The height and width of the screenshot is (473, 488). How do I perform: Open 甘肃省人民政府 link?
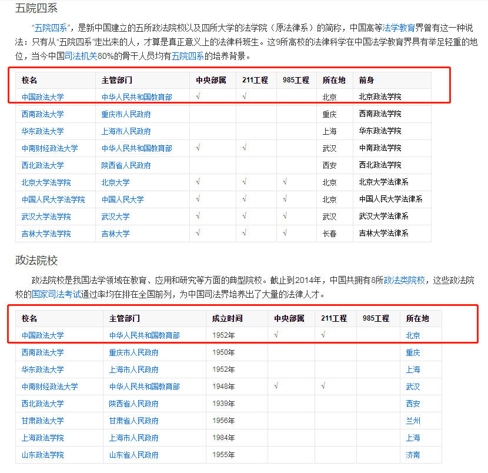(x=134, y=421)
